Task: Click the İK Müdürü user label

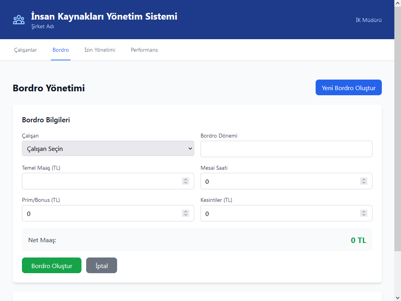Action: point(368,20)
